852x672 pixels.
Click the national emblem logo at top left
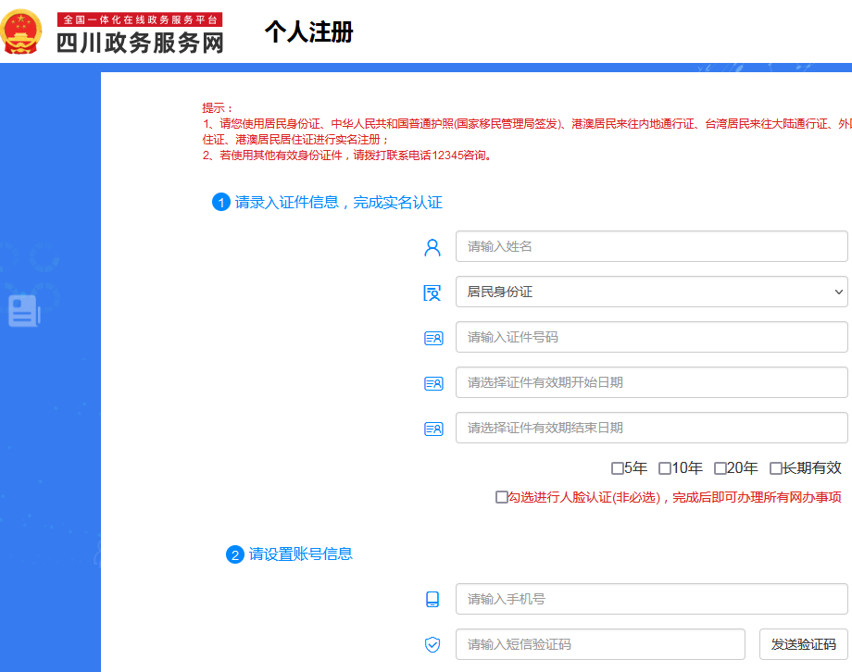click(24, 31)
